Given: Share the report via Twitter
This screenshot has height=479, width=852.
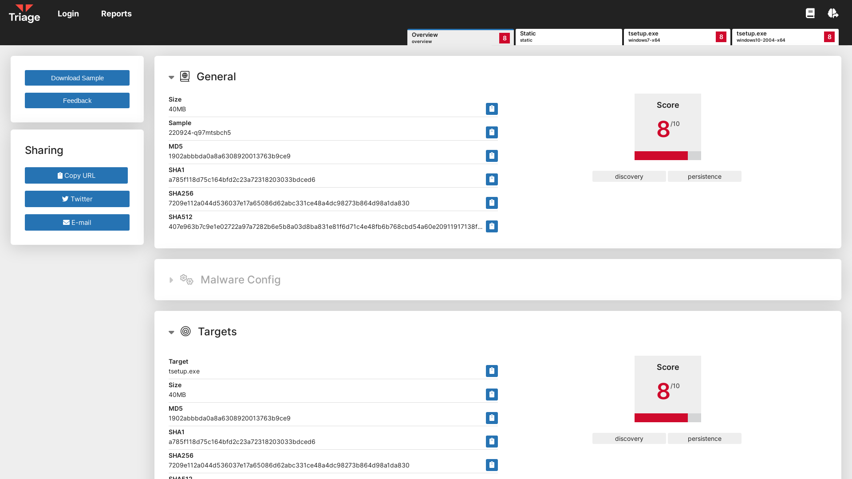Looking at the screenshot, I should tap(77, 199).
